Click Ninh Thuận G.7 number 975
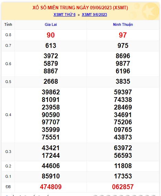 [123, 45]
